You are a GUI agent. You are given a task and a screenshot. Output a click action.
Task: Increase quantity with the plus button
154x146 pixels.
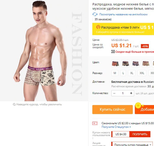point(131,93)
